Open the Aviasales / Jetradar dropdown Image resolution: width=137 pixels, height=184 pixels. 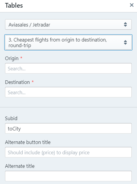[68, 24]
